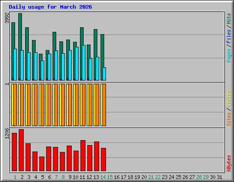This screenshot has width=234, height=182.
Task: Click day 3 on the date axis
Action: click(29, 177)
